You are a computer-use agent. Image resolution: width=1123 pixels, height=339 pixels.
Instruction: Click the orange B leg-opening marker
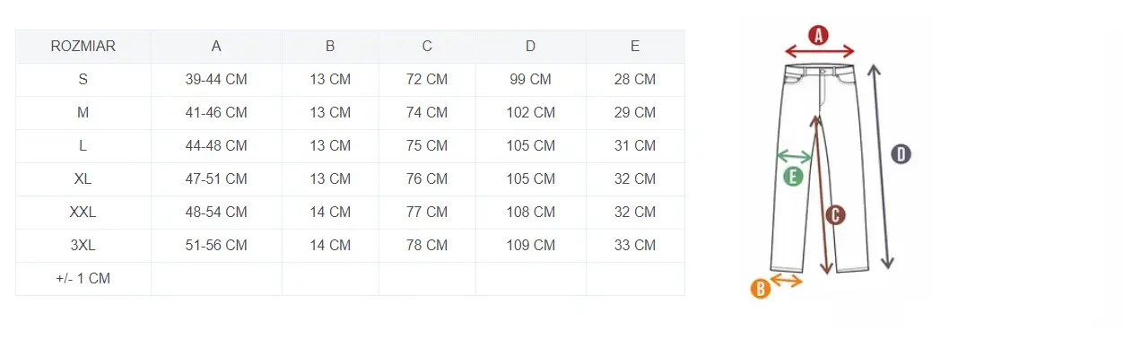pyautogui.click(x=760, y=288)
